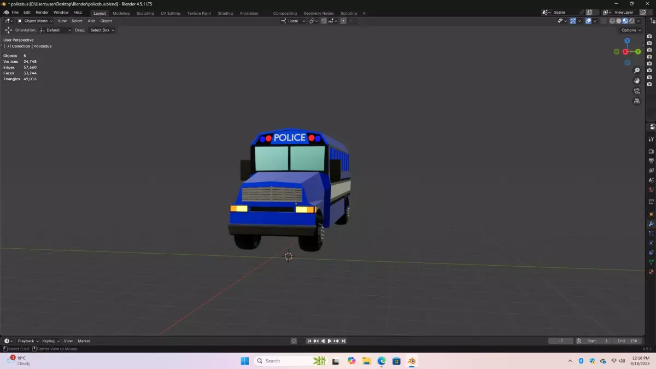Screen dimensions: 656x369
Task: Switch to rendered viewport shading
Action: [632, 21]
